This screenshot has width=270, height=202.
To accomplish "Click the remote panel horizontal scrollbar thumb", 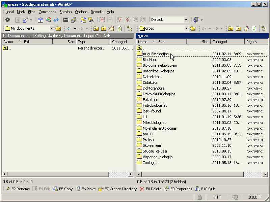I will pyautogui.click(x=192, y=174).
